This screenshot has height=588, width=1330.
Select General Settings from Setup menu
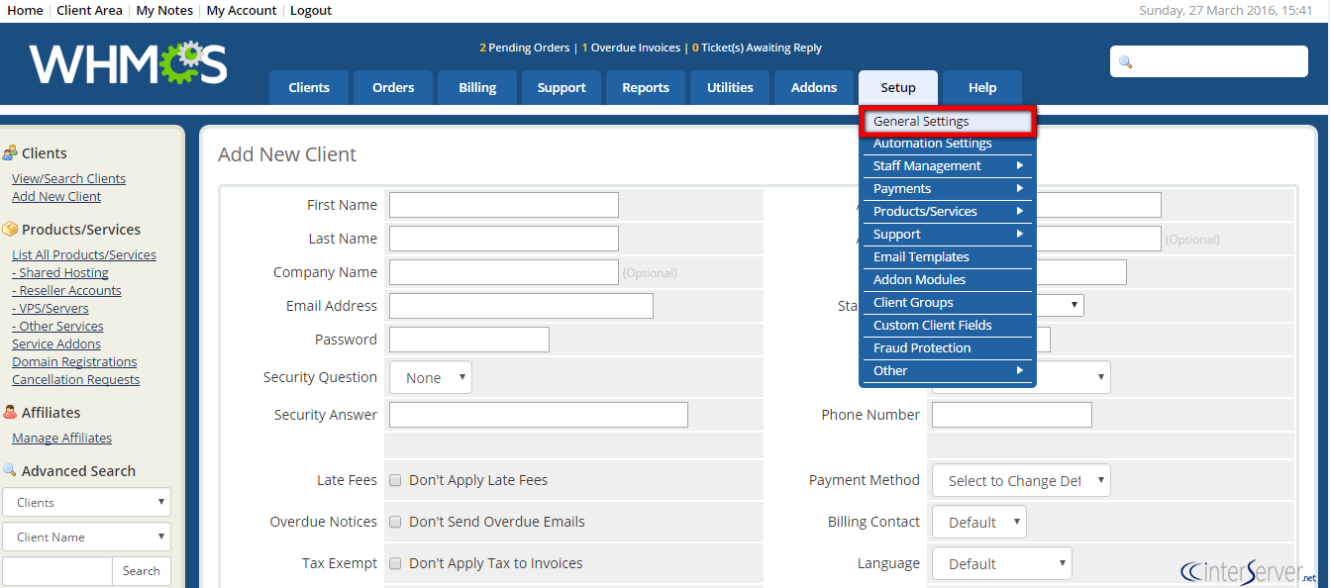click(947, 122)
